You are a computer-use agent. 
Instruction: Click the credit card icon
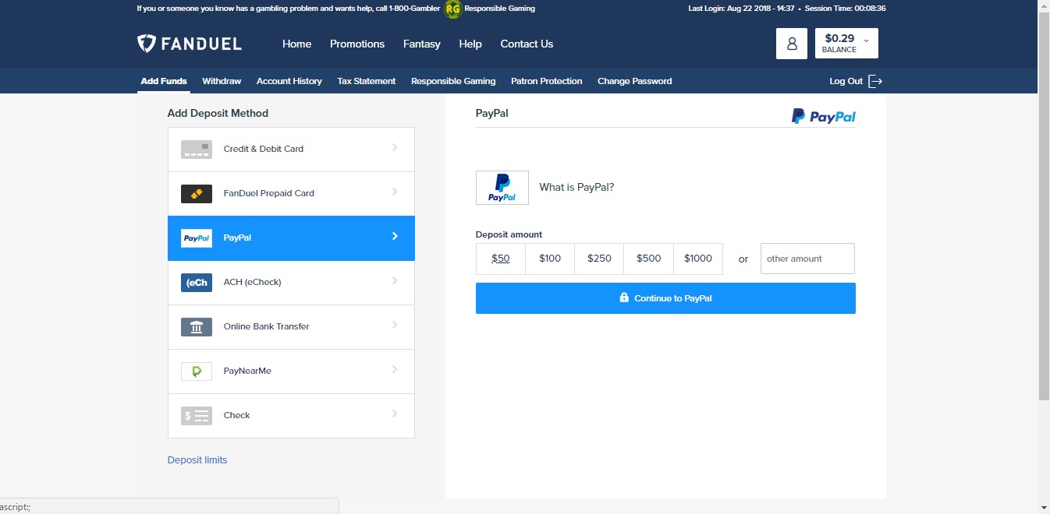(197, 149)
